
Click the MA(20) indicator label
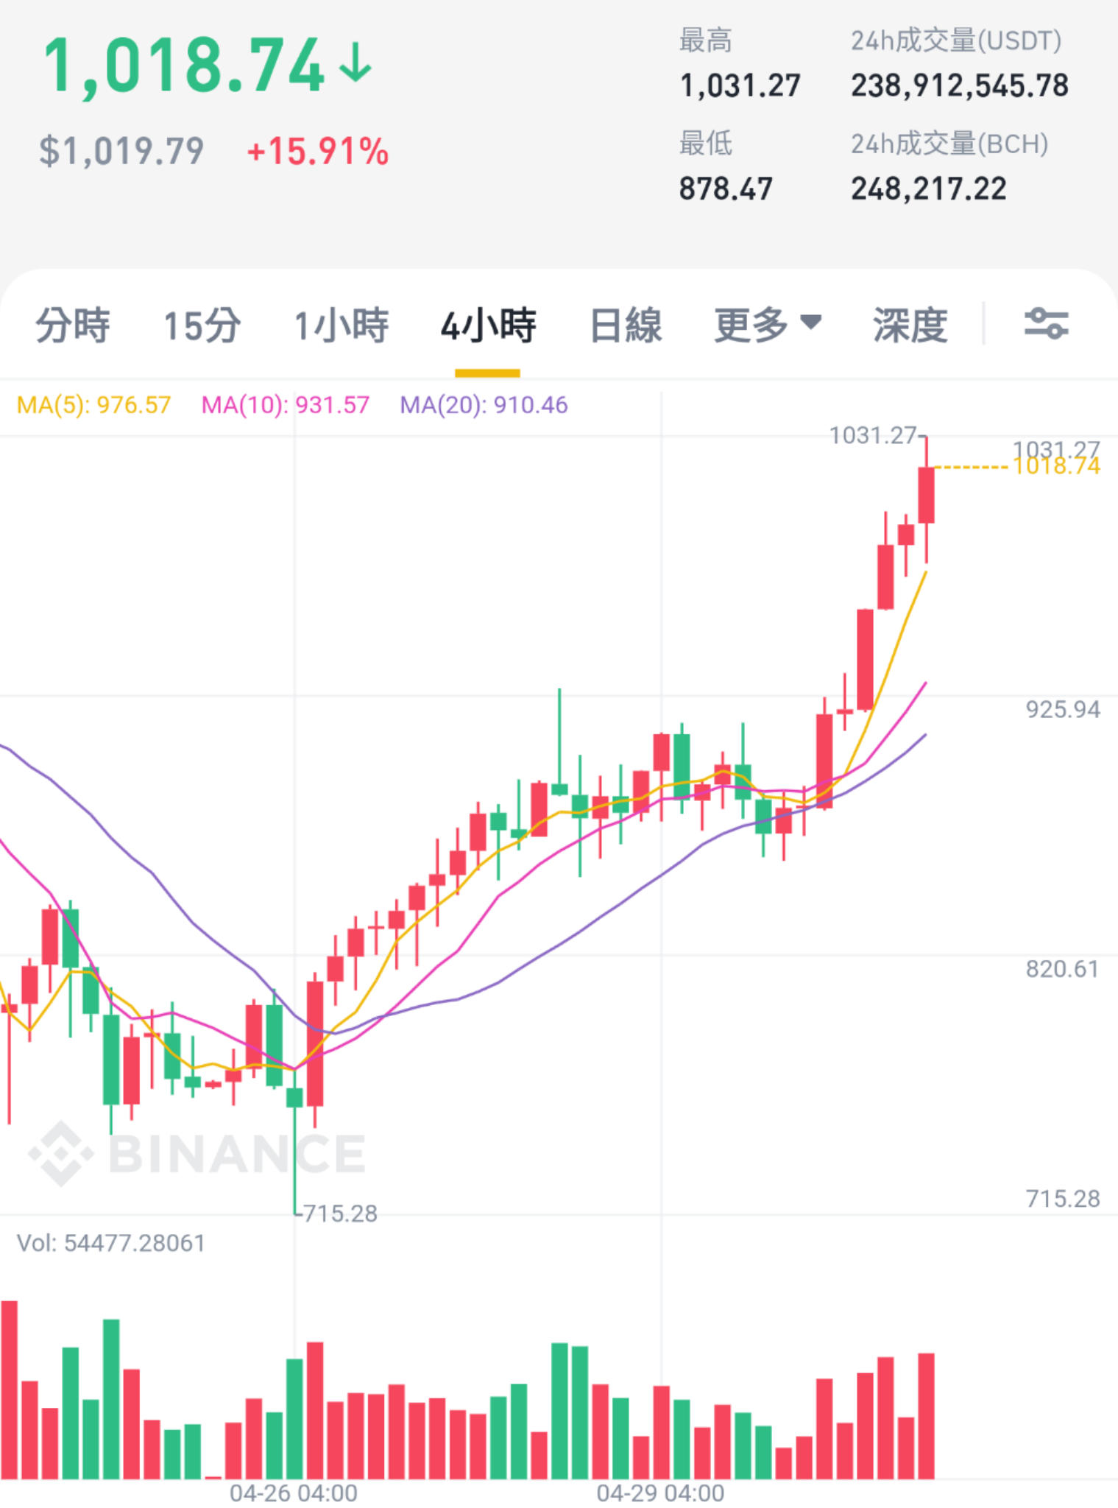point(484,405)
